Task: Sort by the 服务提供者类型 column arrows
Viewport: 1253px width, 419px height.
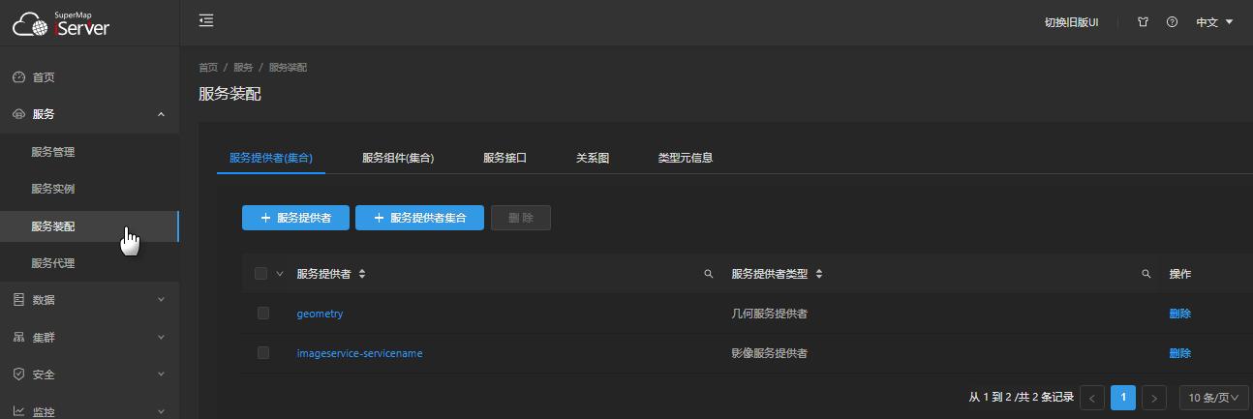Action: click(819, 275)
